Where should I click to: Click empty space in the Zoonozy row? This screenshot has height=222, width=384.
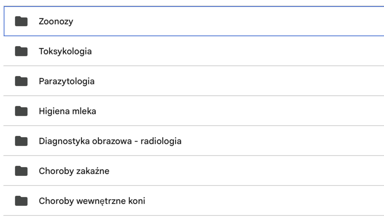(x=248, y=21)
